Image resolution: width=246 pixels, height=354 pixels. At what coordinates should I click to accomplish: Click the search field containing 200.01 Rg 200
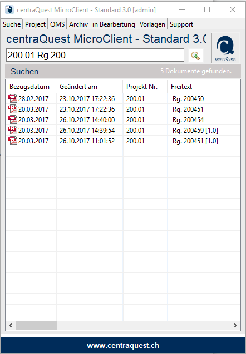pos(95,55)
